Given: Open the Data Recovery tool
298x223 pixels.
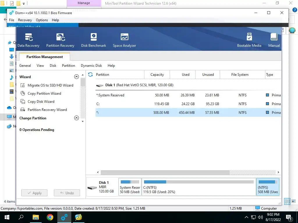Looking at the screenshot, I should coord(28,40).
